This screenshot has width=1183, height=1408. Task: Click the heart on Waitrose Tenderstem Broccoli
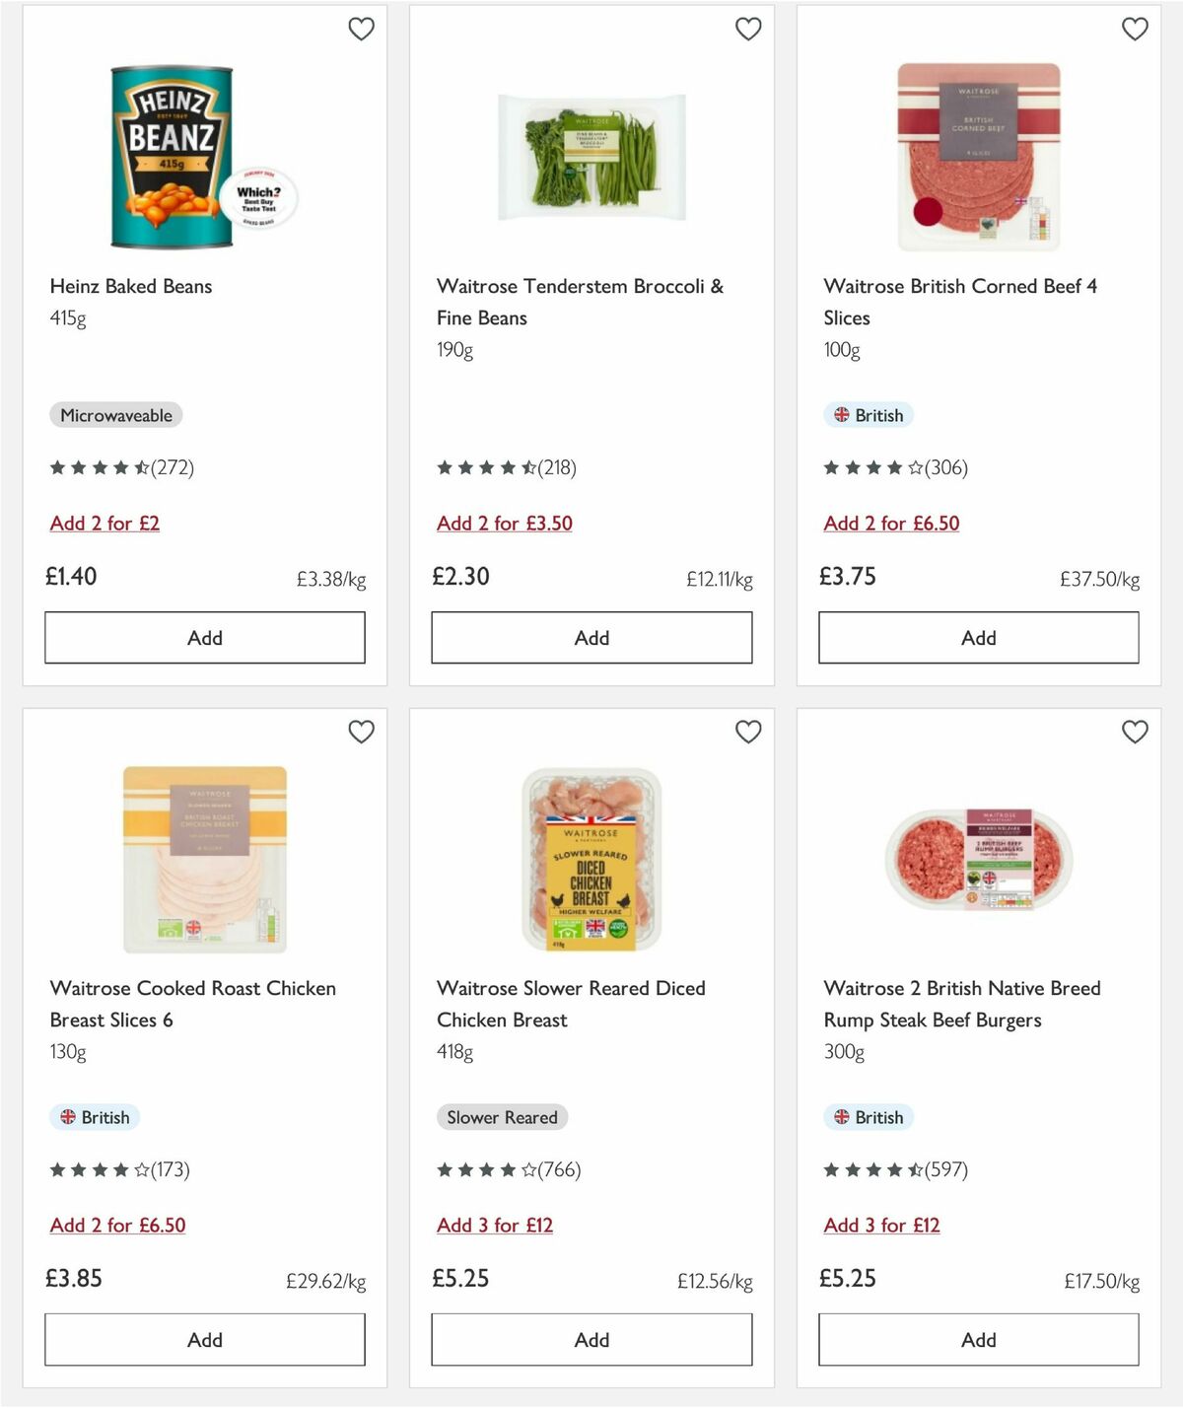pyautogui.click(x=748, y=30)
